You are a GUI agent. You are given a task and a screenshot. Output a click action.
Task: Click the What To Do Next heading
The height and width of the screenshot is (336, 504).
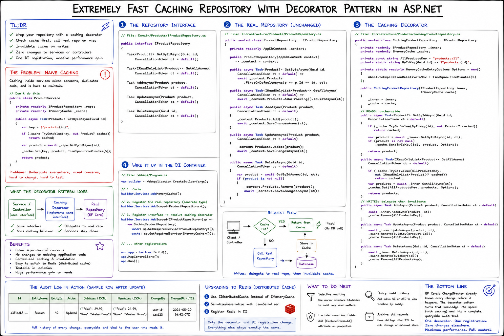pyautogui.click(x=329, y=286)
